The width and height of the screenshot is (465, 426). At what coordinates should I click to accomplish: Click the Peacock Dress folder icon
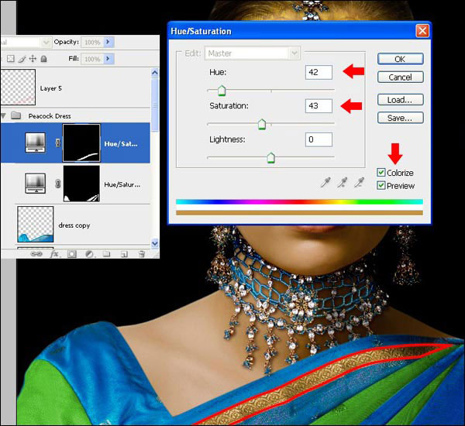[15, 115]
